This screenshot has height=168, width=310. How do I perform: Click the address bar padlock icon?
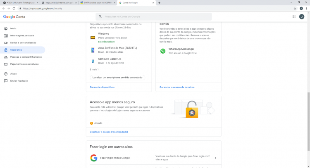20,8
